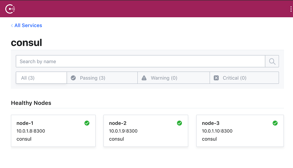Filter by Critical (0) nodes

click(244, 78)
